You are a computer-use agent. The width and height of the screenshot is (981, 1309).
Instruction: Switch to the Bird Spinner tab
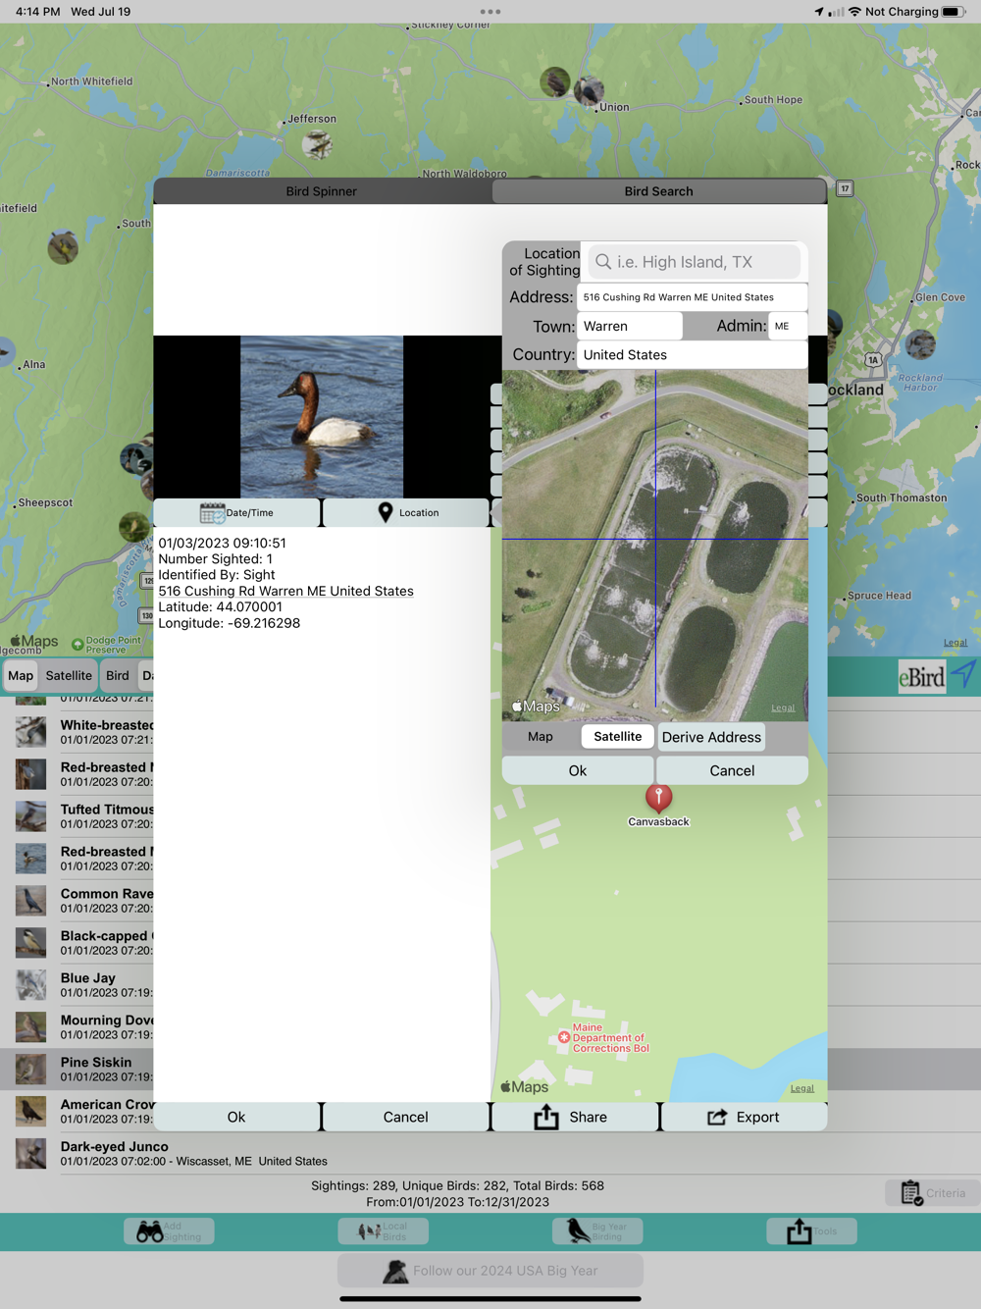[322, 191]
